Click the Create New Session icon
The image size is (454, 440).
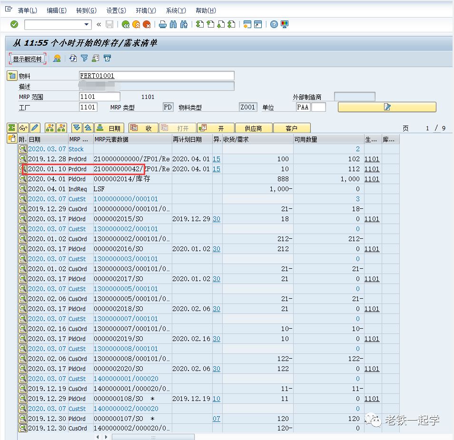tap(247, 25)
